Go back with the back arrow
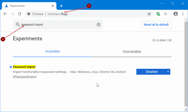Viewport: 188px width, 112px height. 5,14
